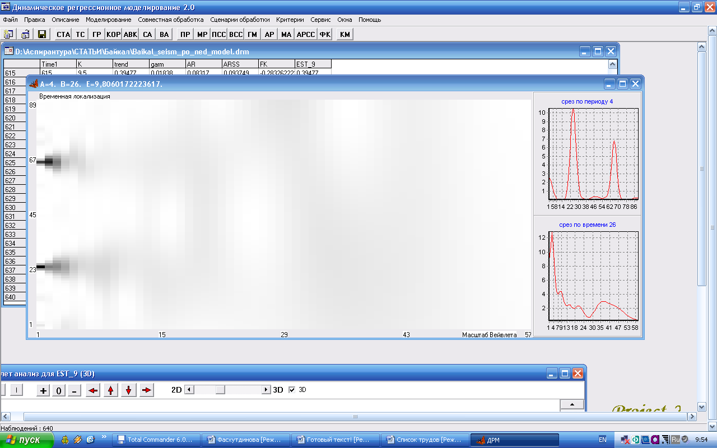717x448 pixels.
Task: Click the Windows пуск start button
Action: [x=27, y=440]
